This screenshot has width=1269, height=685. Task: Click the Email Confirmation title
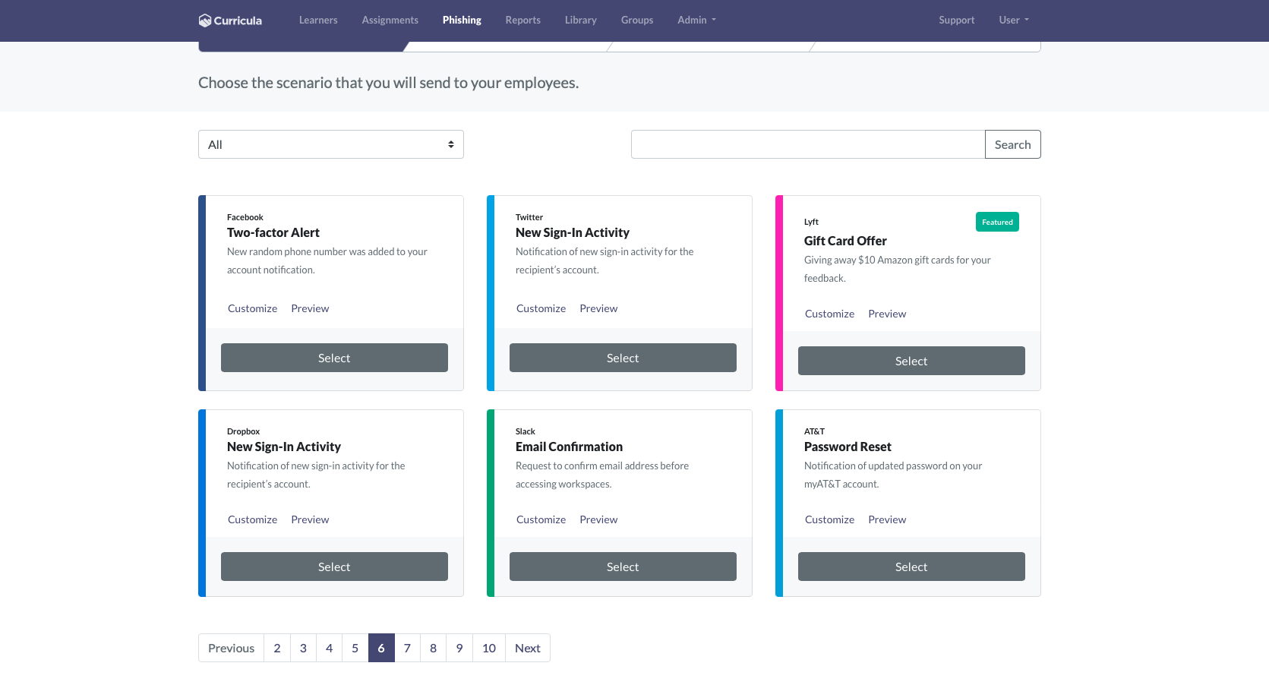(569, 447)
